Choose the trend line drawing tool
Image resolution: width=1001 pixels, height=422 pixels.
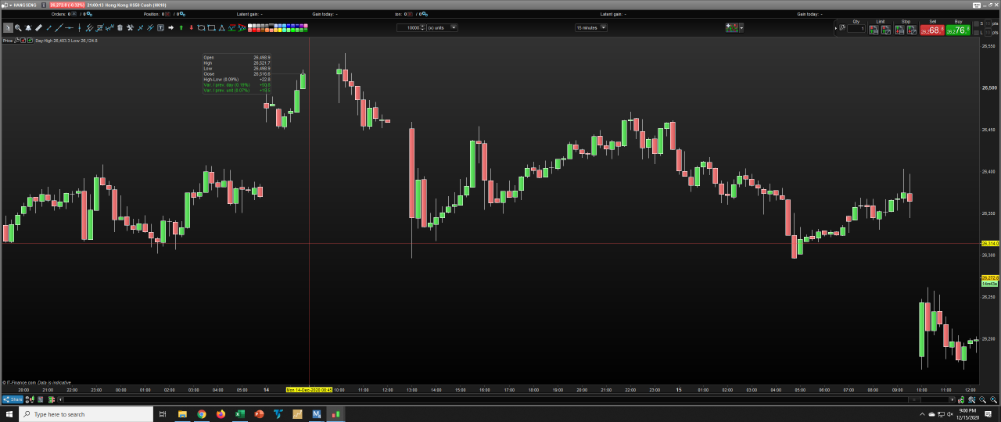pos(59,27)
